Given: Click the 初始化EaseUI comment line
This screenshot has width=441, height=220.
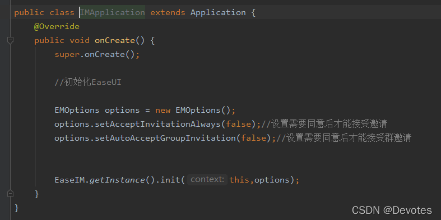Looking at the screenshot, I should [88, 82].
